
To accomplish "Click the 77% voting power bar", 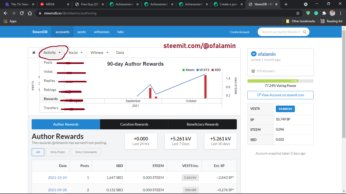I will (x=280, y=81).
